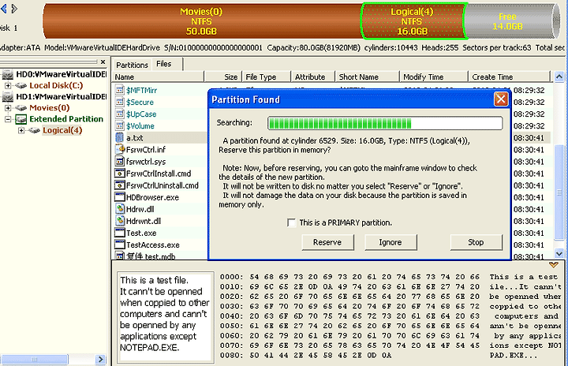The image size is (568, 366).
Task: Click the $Volume file icon
Action: (120, 125)
